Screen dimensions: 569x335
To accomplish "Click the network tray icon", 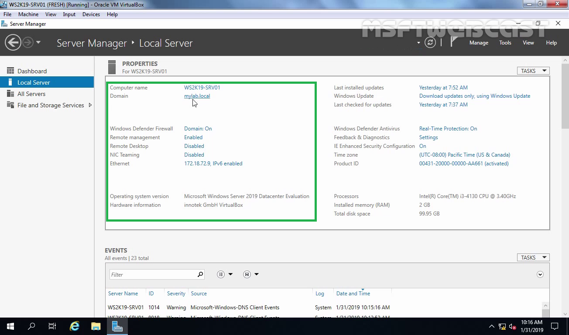I will pyautogui.click(x=502, y=326).
